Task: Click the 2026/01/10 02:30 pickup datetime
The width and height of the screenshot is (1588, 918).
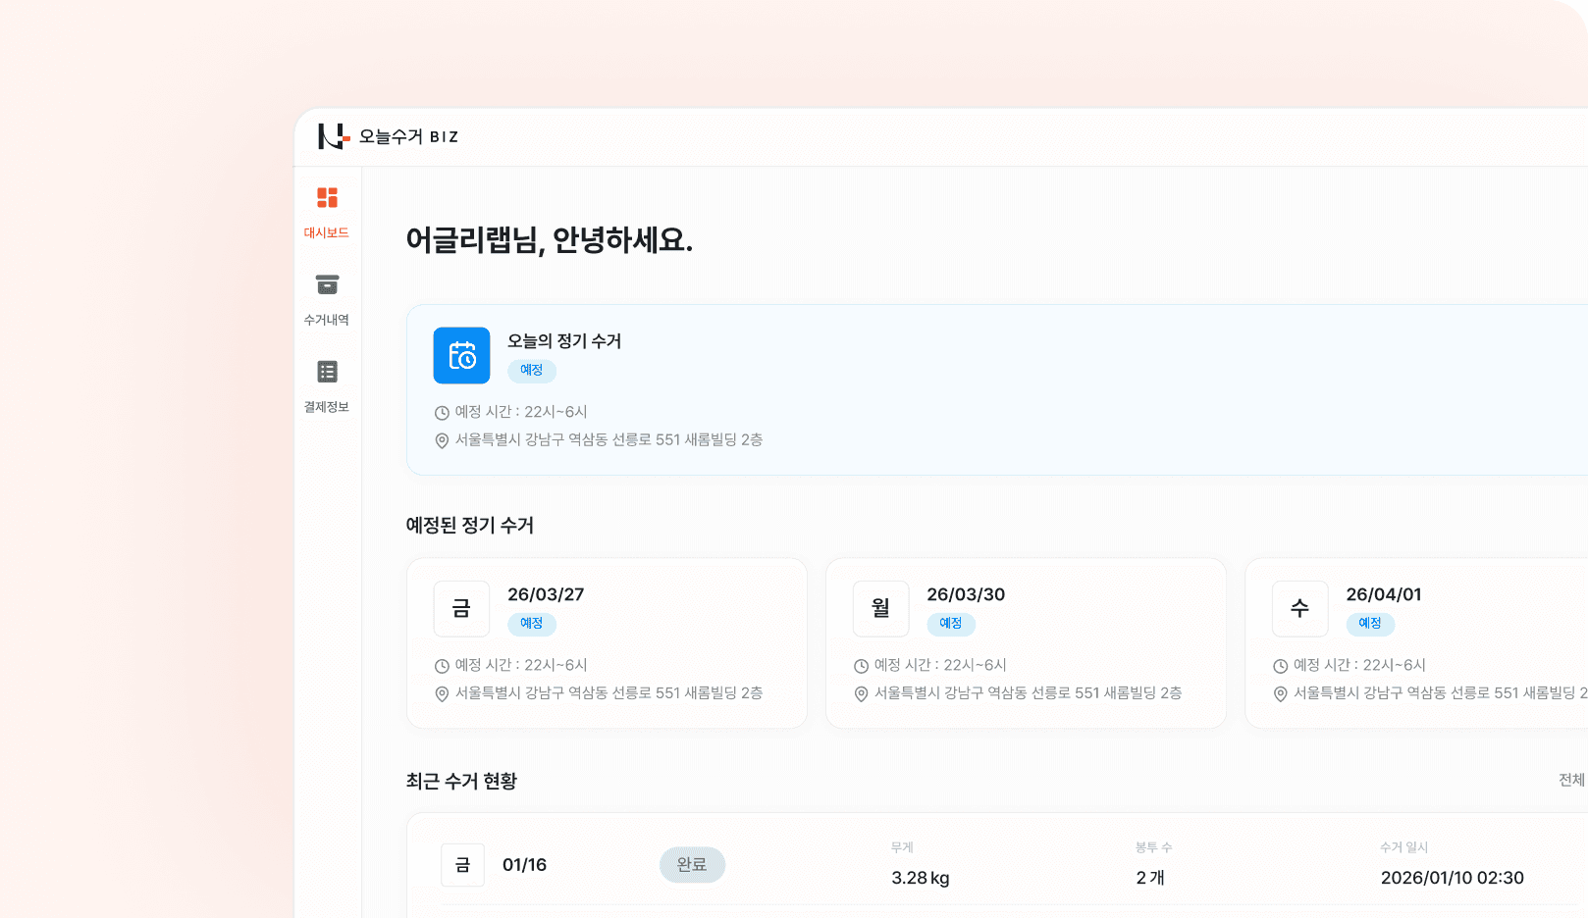Action: click(1453, 878)
